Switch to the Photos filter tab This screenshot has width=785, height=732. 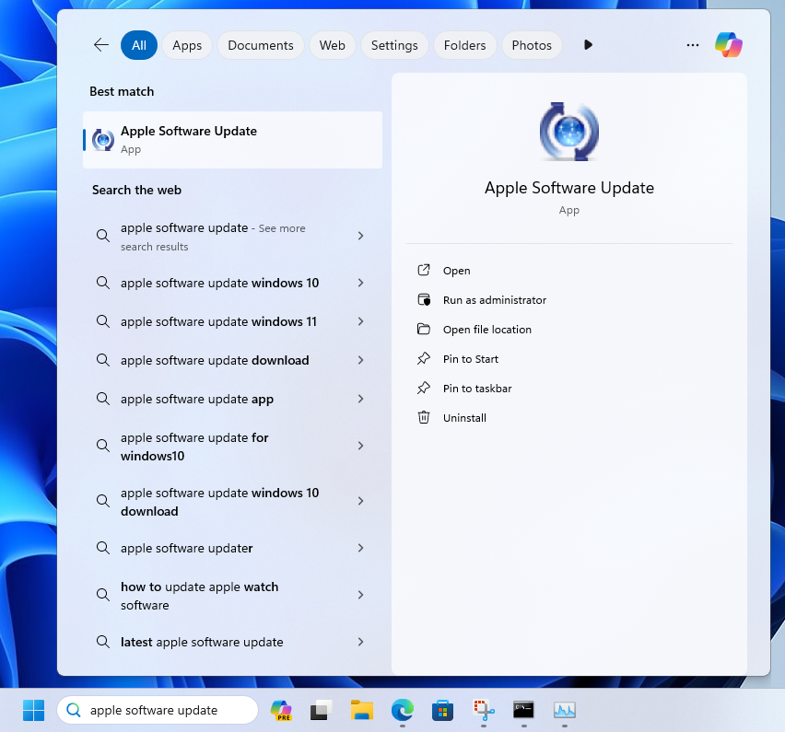click(532, 45)
